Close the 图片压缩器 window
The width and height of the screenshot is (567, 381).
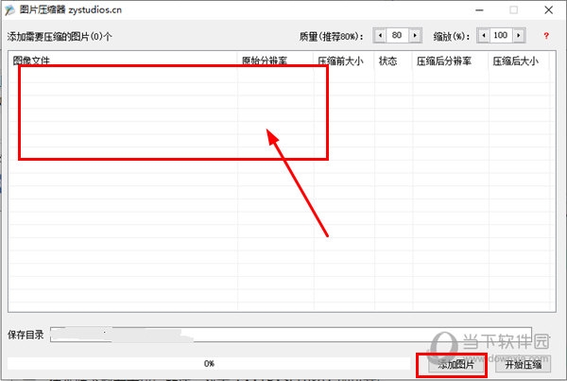point(548,10)
